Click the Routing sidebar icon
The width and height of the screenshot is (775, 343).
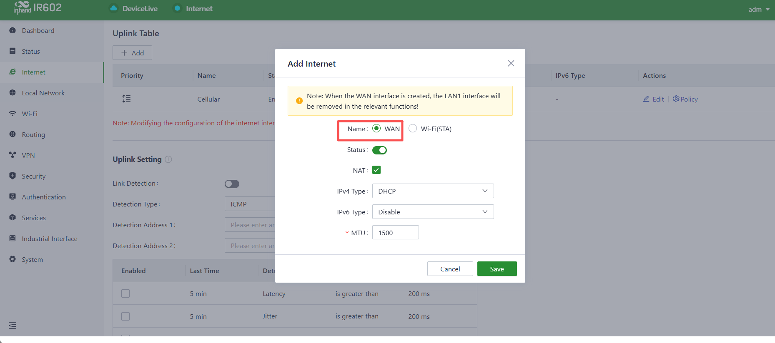(13, 134)
